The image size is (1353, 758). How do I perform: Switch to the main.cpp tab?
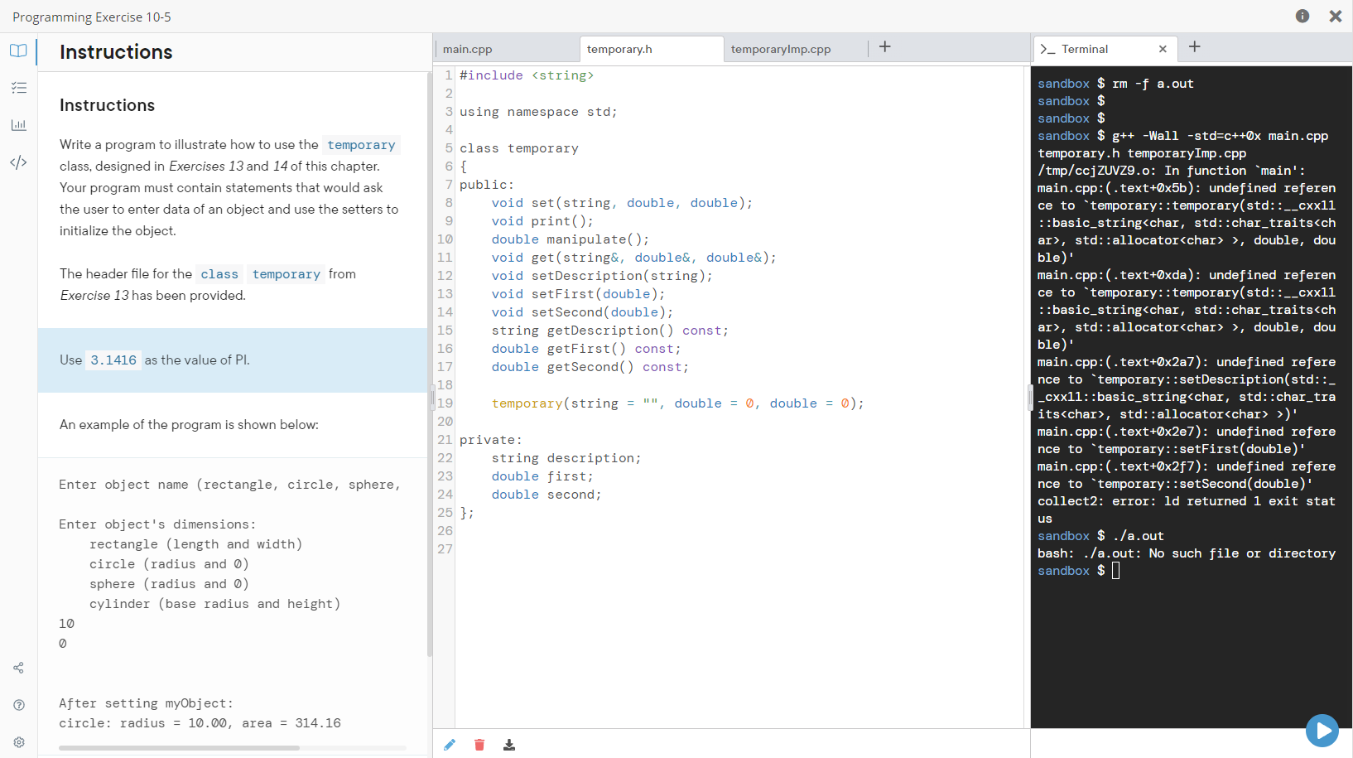[x=507, y=49]
